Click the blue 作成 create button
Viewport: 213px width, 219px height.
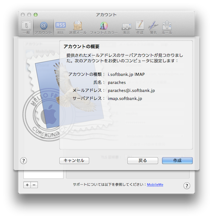point(177,161)
